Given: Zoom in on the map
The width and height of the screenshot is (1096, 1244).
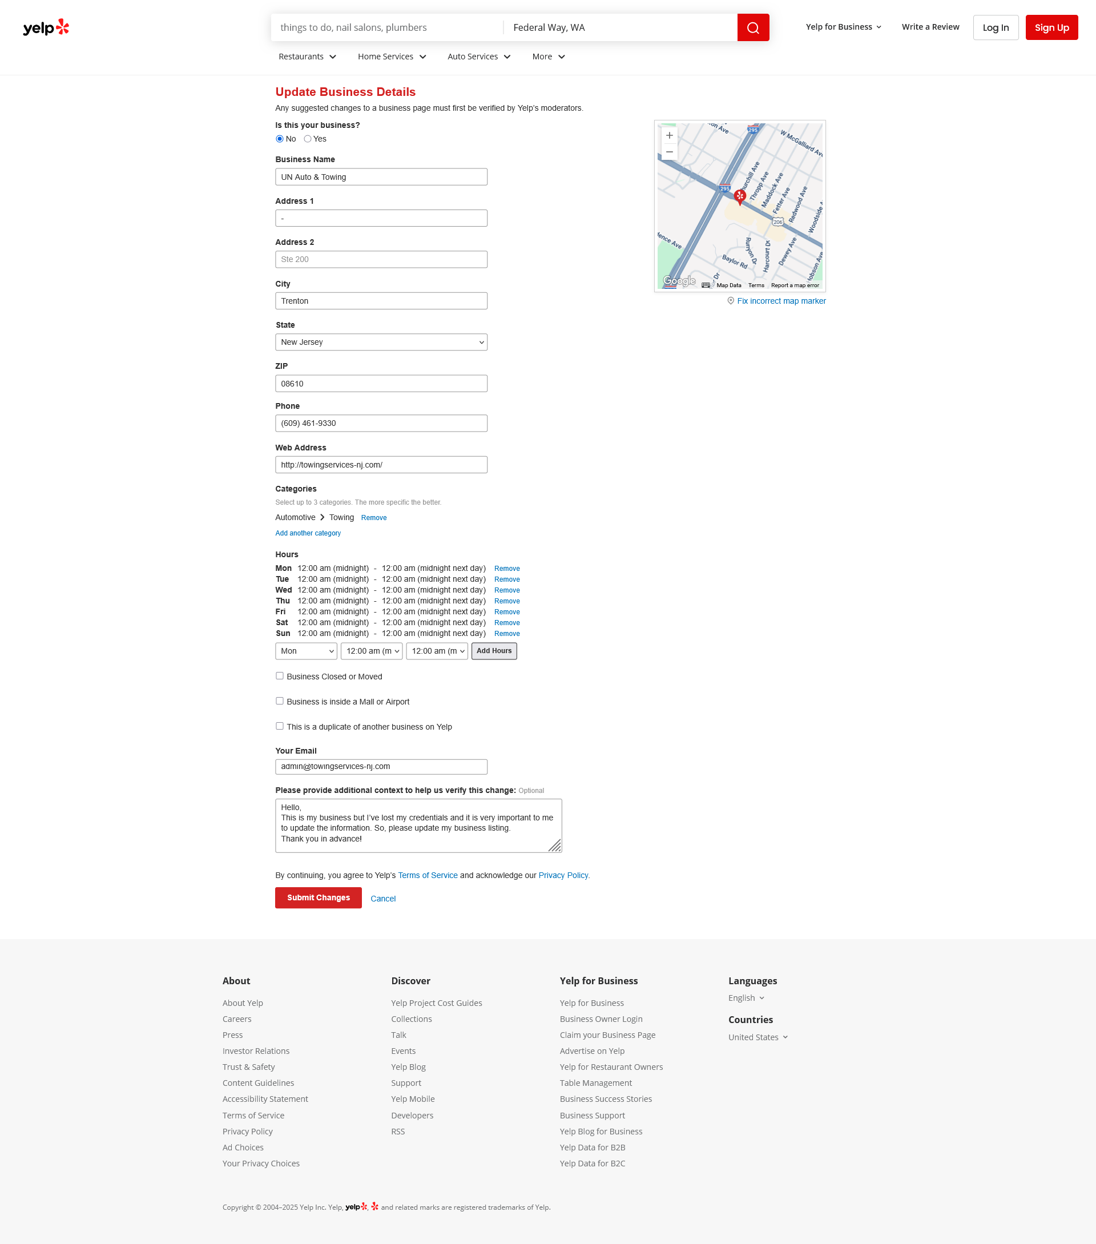Looking at the screenshot, I should (x=670, y=136).
